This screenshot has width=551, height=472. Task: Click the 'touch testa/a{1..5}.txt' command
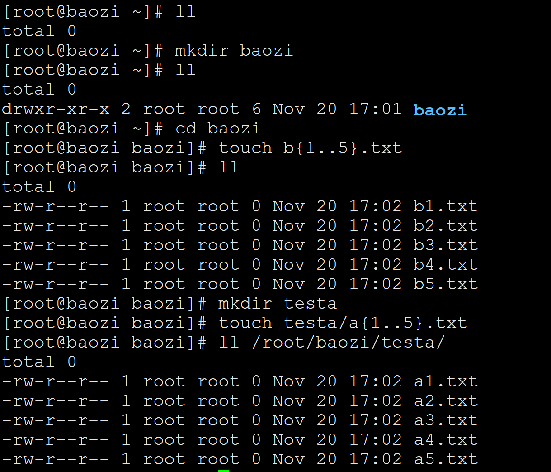tap(343, 323)
